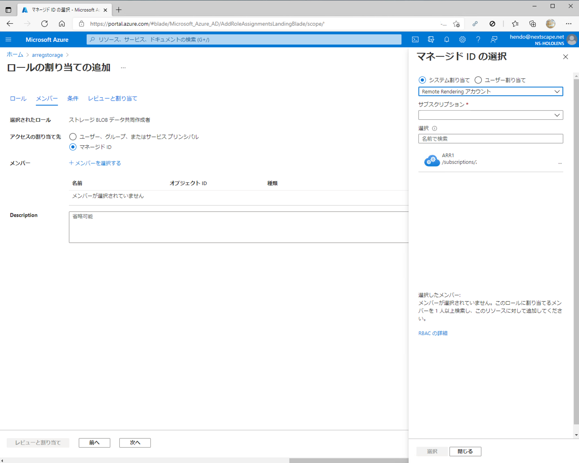This screenshot has width=579, height=463.
Task: Click + メンバーを選択する link
Action: (x=95, y=163)
